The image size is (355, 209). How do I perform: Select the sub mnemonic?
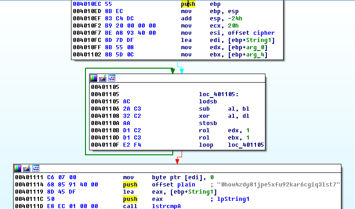(204, 109)
